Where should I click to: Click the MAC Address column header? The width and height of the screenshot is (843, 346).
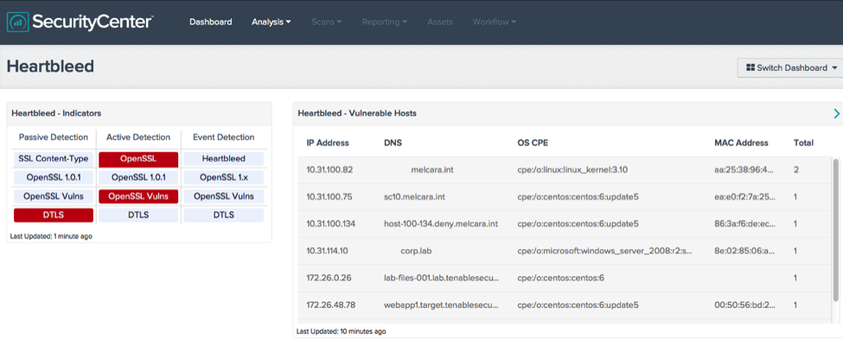[741, 143]
